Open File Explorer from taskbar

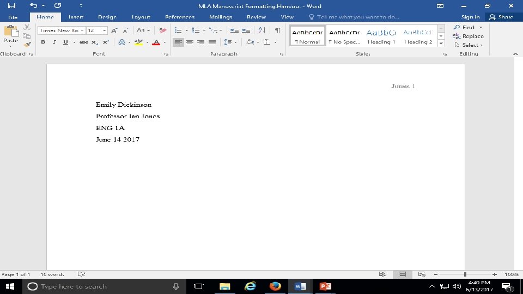(225, 286)
